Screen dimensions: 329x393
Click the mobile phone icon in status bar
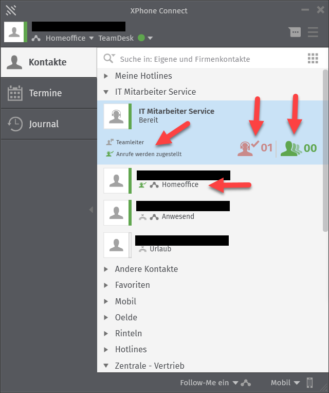click(x=310, y=383)
